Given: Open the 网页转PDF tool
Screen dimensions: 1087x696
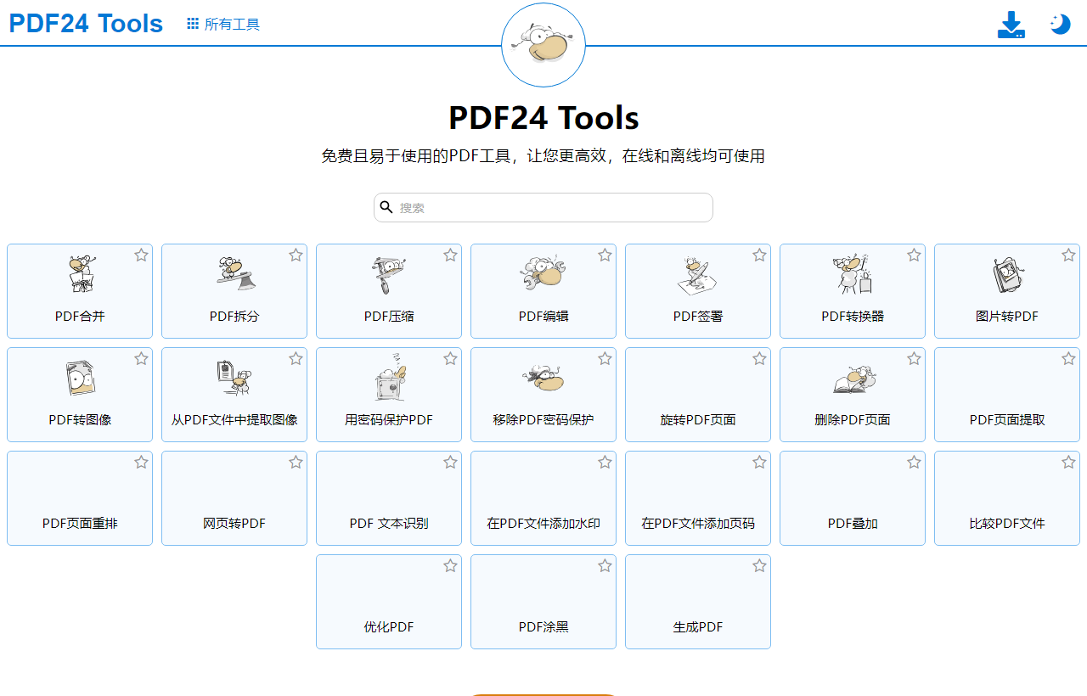Looking at the screenshot, I should (x=234, y=498).
